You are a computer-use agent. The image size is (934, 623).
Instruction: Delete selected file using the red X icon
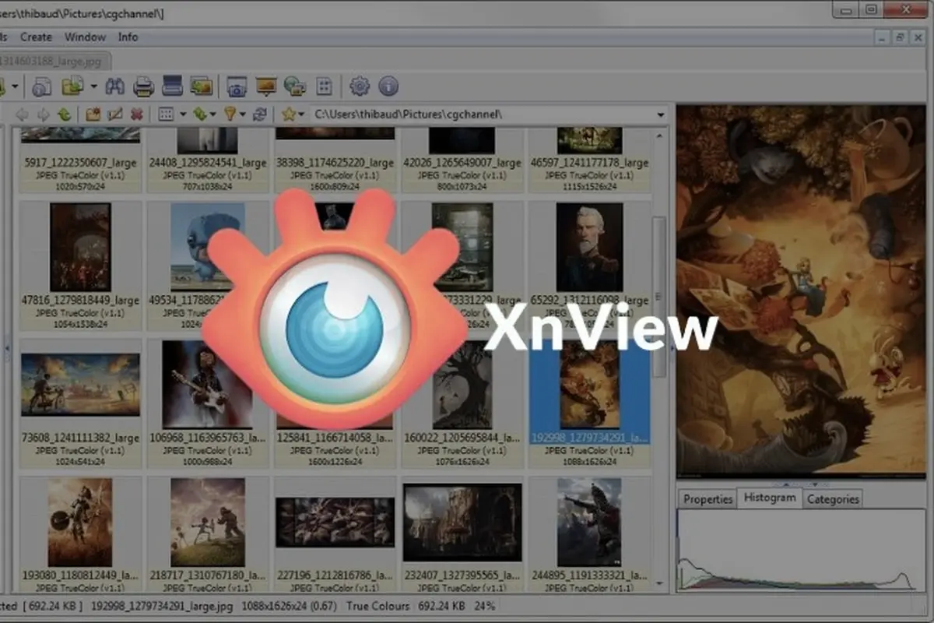pyautogui.click(x=136, y=114)
